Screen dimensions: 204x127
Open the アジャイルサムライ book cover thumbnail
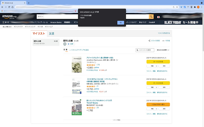tap(77, 64)
